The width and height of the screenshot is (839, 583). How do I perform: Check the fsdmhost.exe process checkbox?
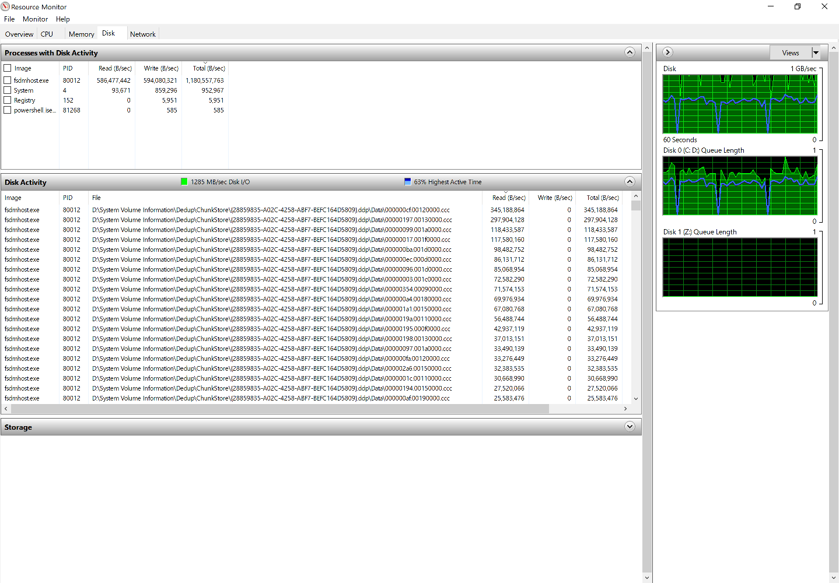pos(8,80)
